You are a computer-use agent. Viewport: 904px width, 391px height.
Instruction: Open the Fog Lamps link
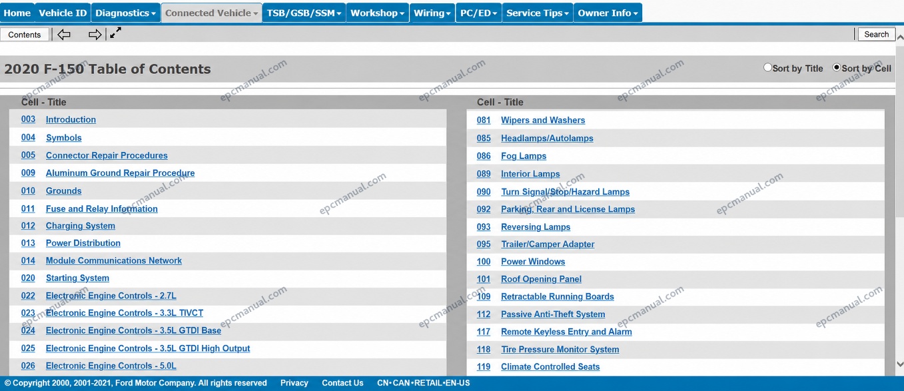524,156
